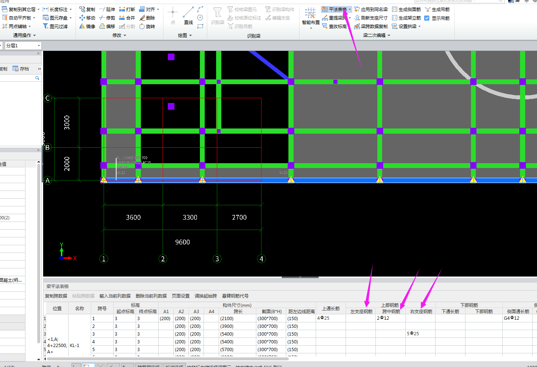The image size is (537, 367).
Task: Close the upper left side panel
Action: pos(38,53)
